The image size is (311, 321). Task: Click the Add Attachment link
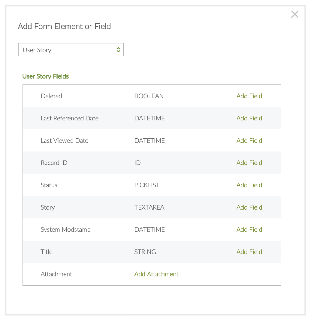pos(156,274)
